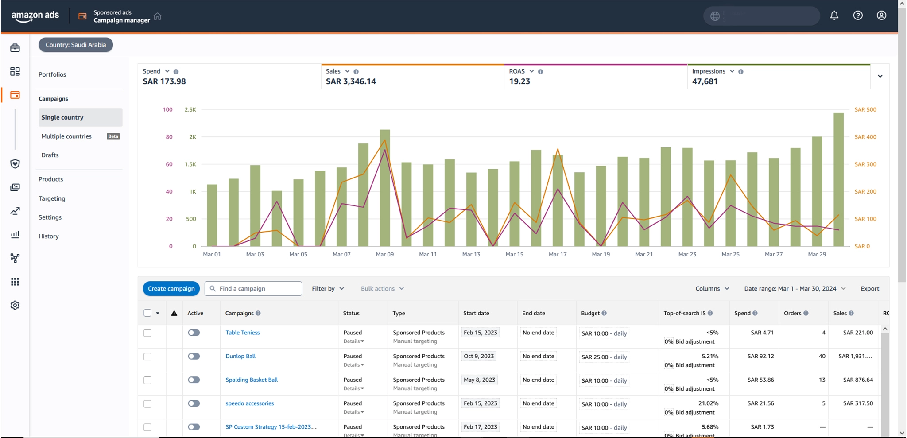This screenshot has height=438, width=907.
Task: Open the user account profile icon
Action: click(881, 16)
